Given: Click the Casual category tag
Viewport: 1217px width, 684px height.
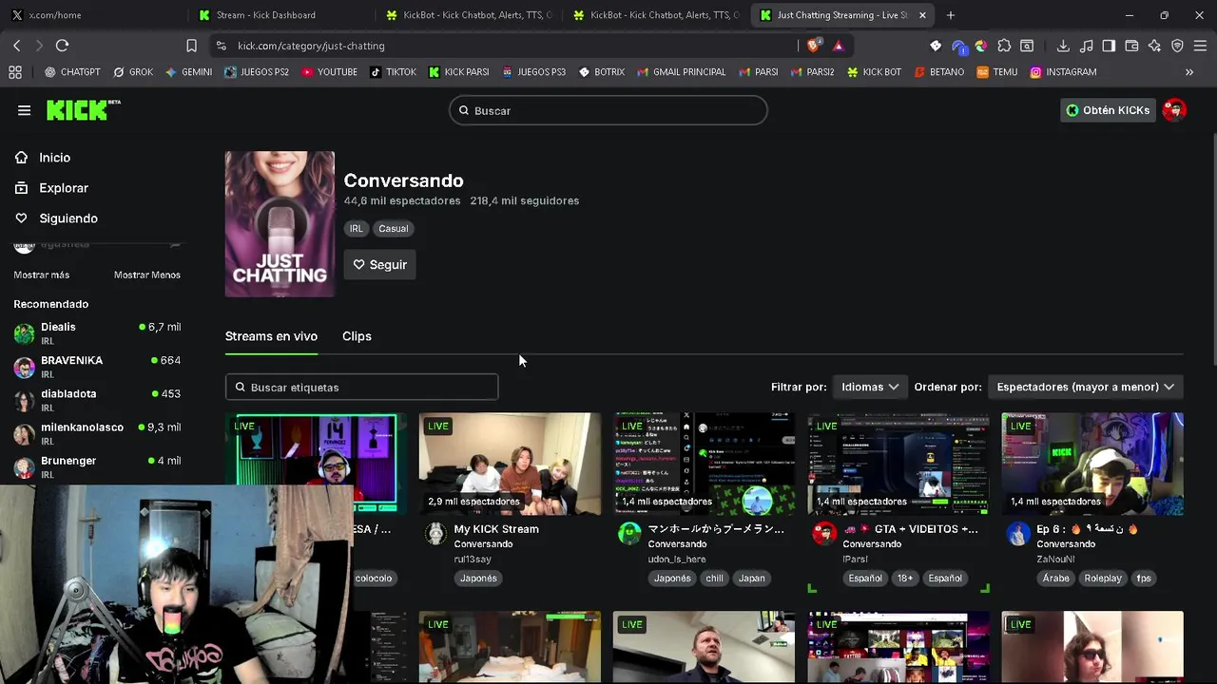Looking at the screenshot, I should click(x=394, y=229).
